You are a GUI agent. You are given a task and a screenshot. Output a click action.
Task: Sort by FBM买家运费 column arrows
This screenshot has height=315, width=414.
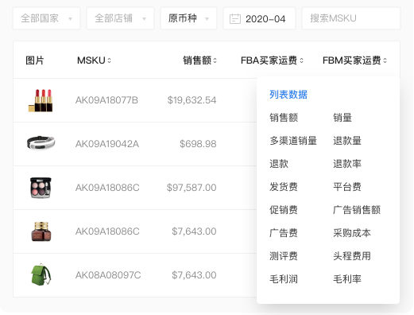click(385, 60)
